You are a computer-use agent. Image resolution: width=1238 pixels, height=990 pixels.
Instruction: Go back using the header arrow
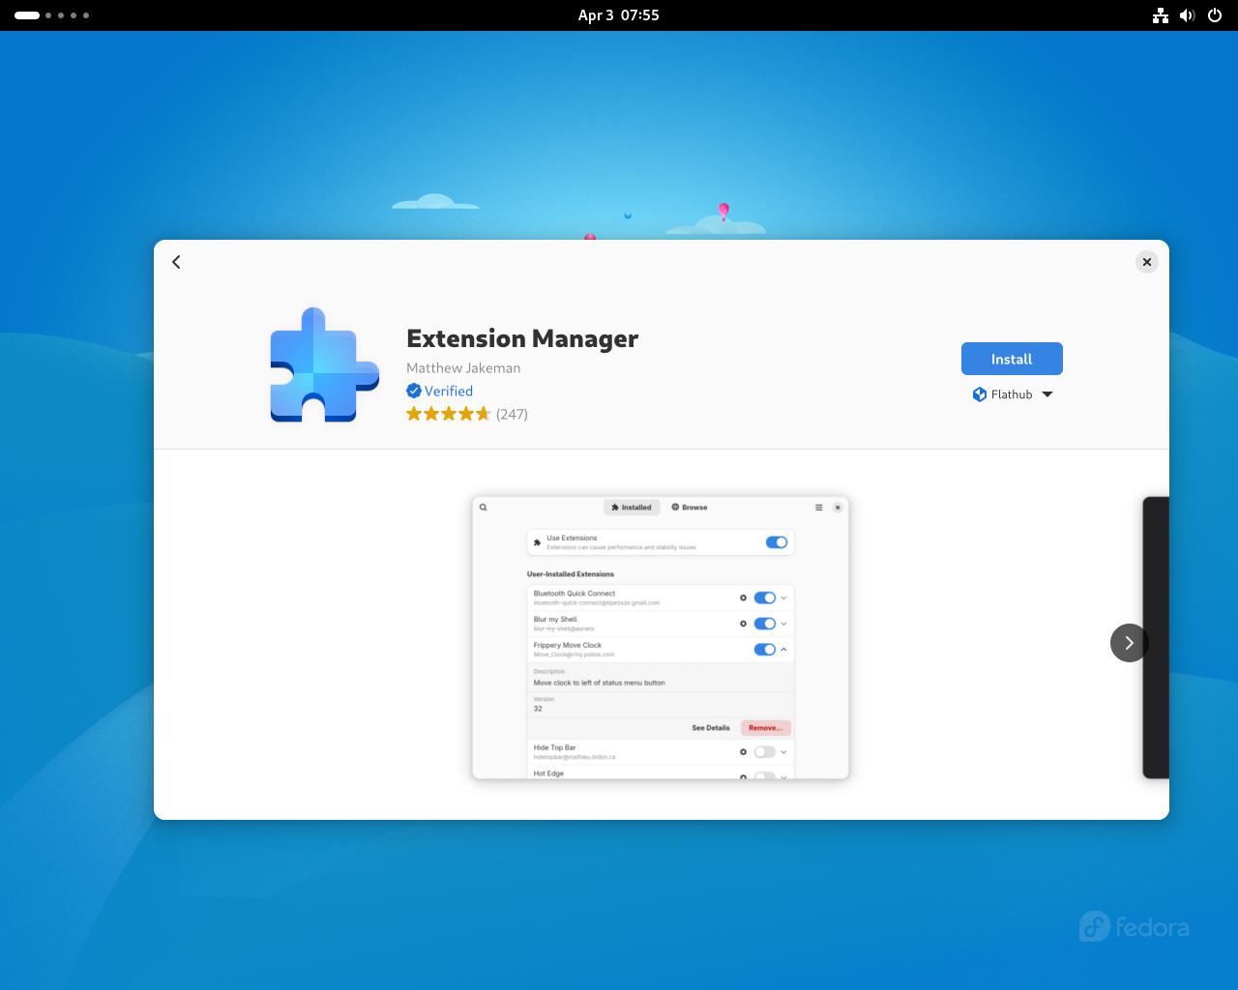(176, 262)
